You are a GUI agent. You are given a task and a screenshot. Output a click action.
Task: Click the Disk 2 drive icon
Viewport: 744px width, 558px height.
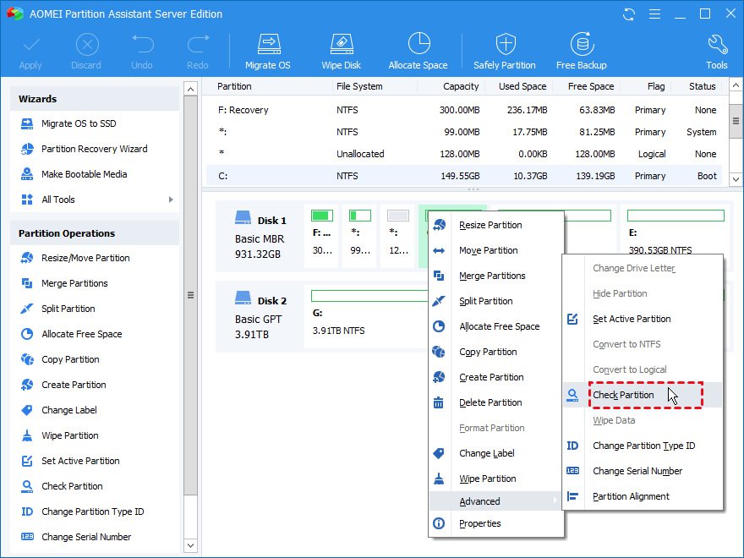coord(243,298)
